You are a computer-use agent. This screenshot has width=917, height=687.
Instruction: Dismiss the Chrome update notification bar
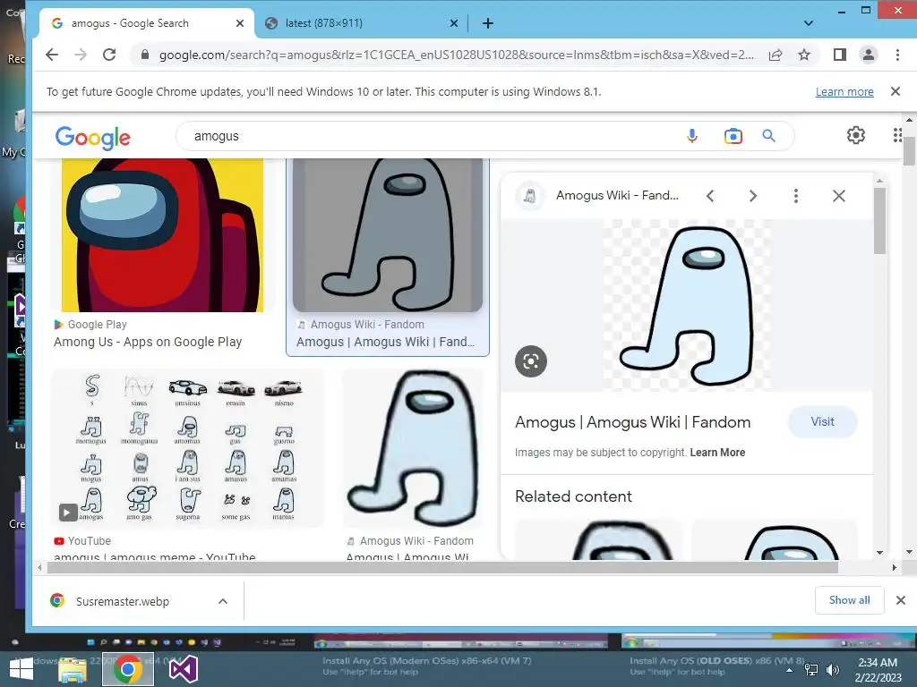click(x=895, y=91)
